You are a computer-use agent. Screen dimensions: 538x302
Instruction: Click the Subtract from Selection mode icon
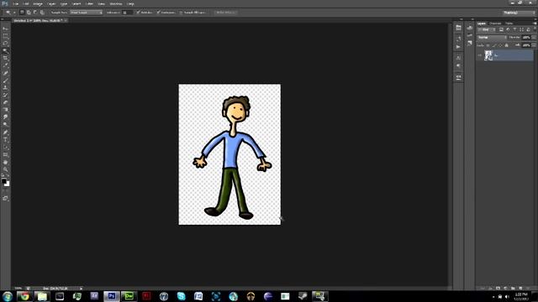point(35,13)
